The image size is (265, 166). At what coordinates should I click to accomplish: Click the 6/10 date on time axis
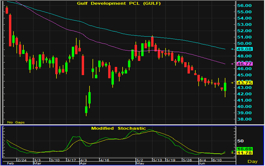[217, 160]
